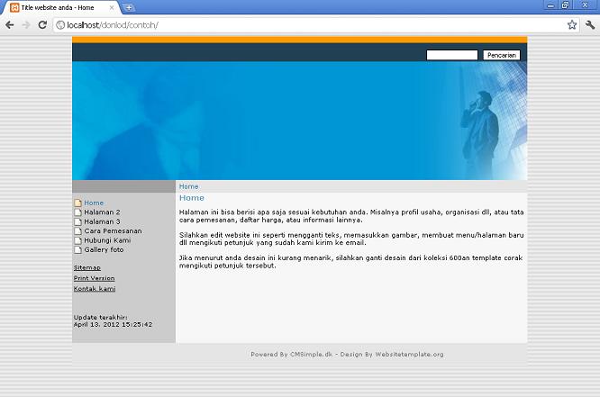The image size is (600, 397).
Task: Click the Home breadcrumb link above content
Action: [188, 186]
